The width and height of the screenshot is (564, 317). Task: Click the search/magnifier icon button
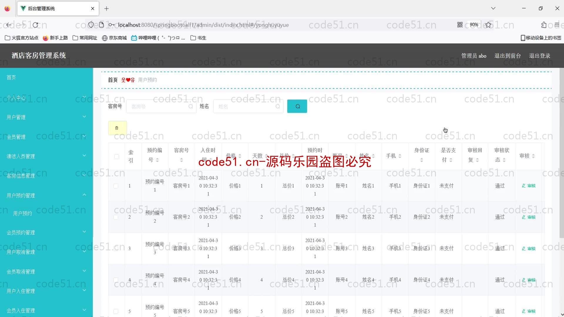point(297,106)
